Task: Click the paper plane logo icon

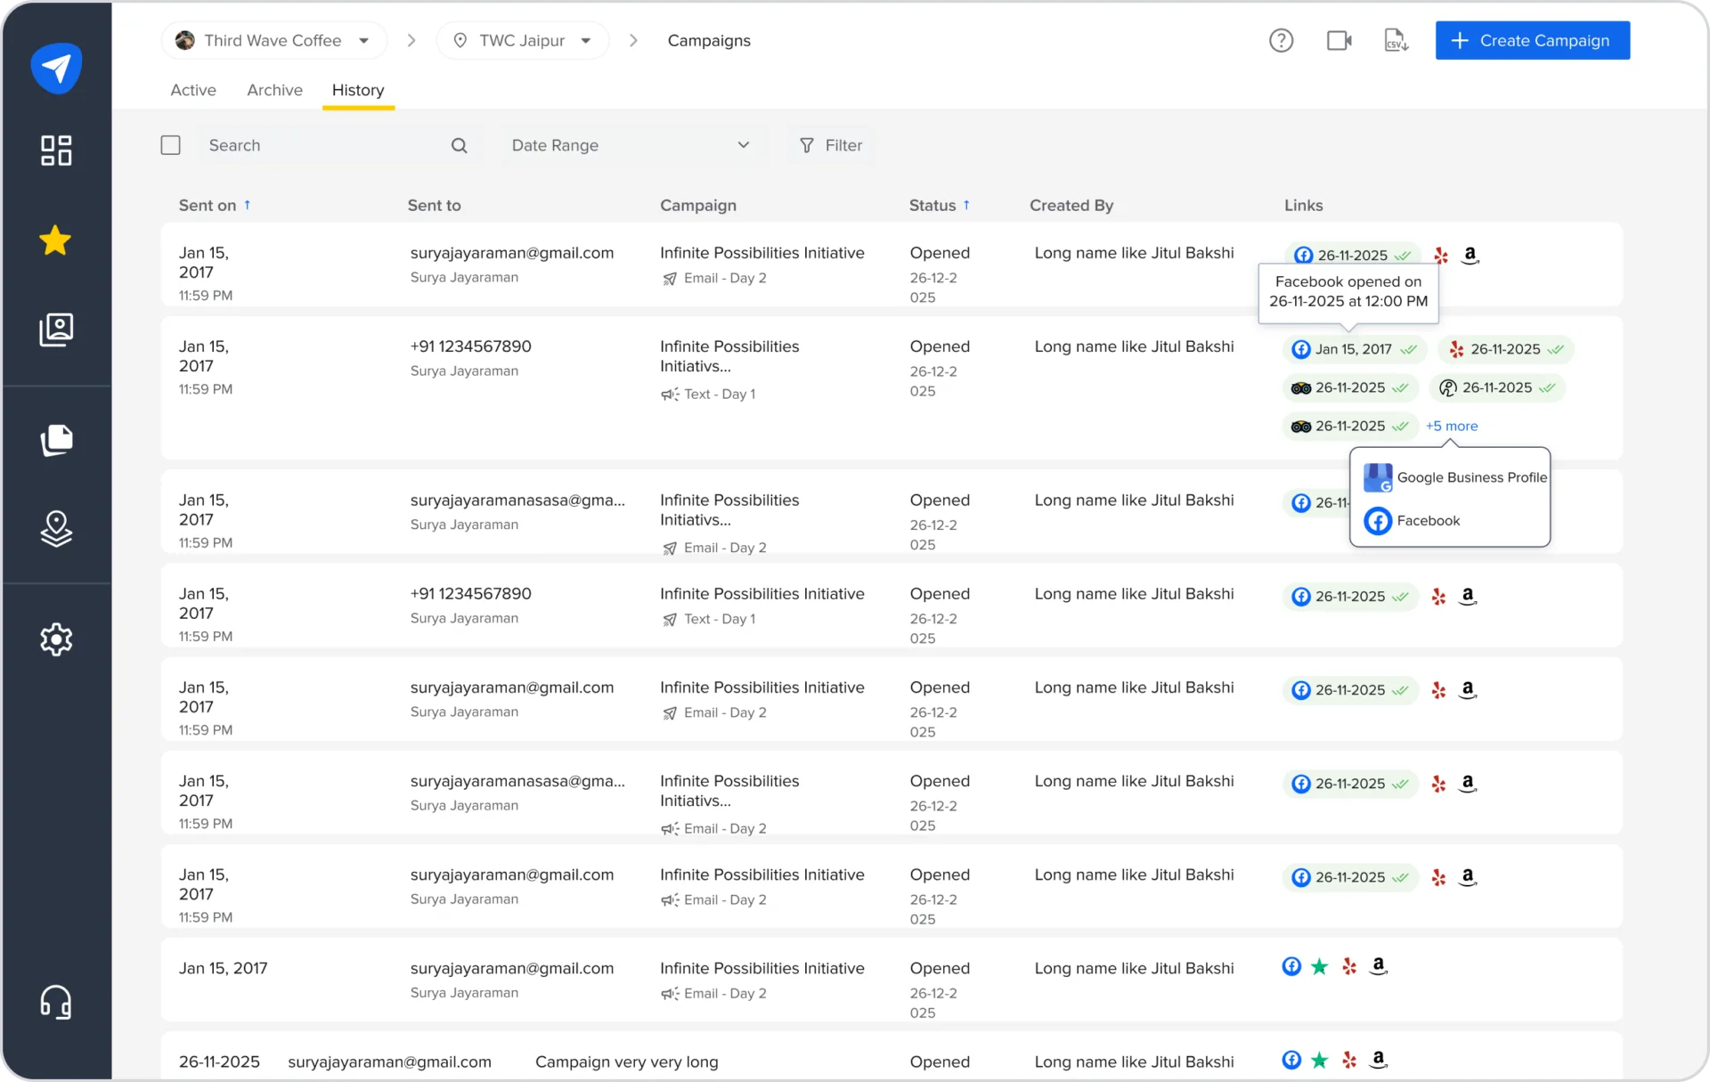Action: tap(56, 68)
